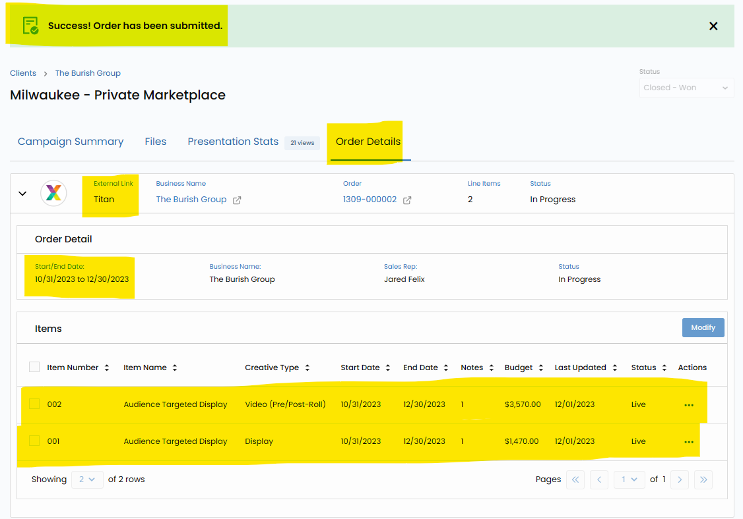This screenshot has height=519, width=743.
Task: Open the Closed - Won status dropdown
Action: (686, 88)
